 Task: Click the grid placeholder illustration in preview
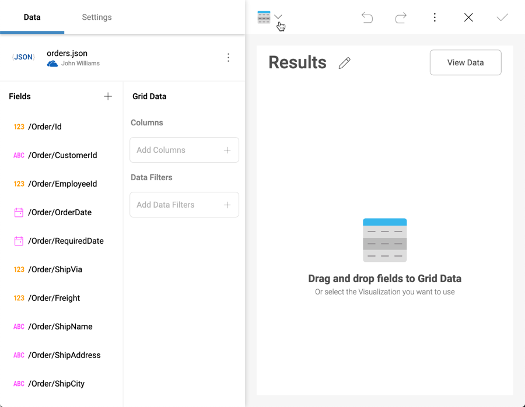tap(385, 240)
